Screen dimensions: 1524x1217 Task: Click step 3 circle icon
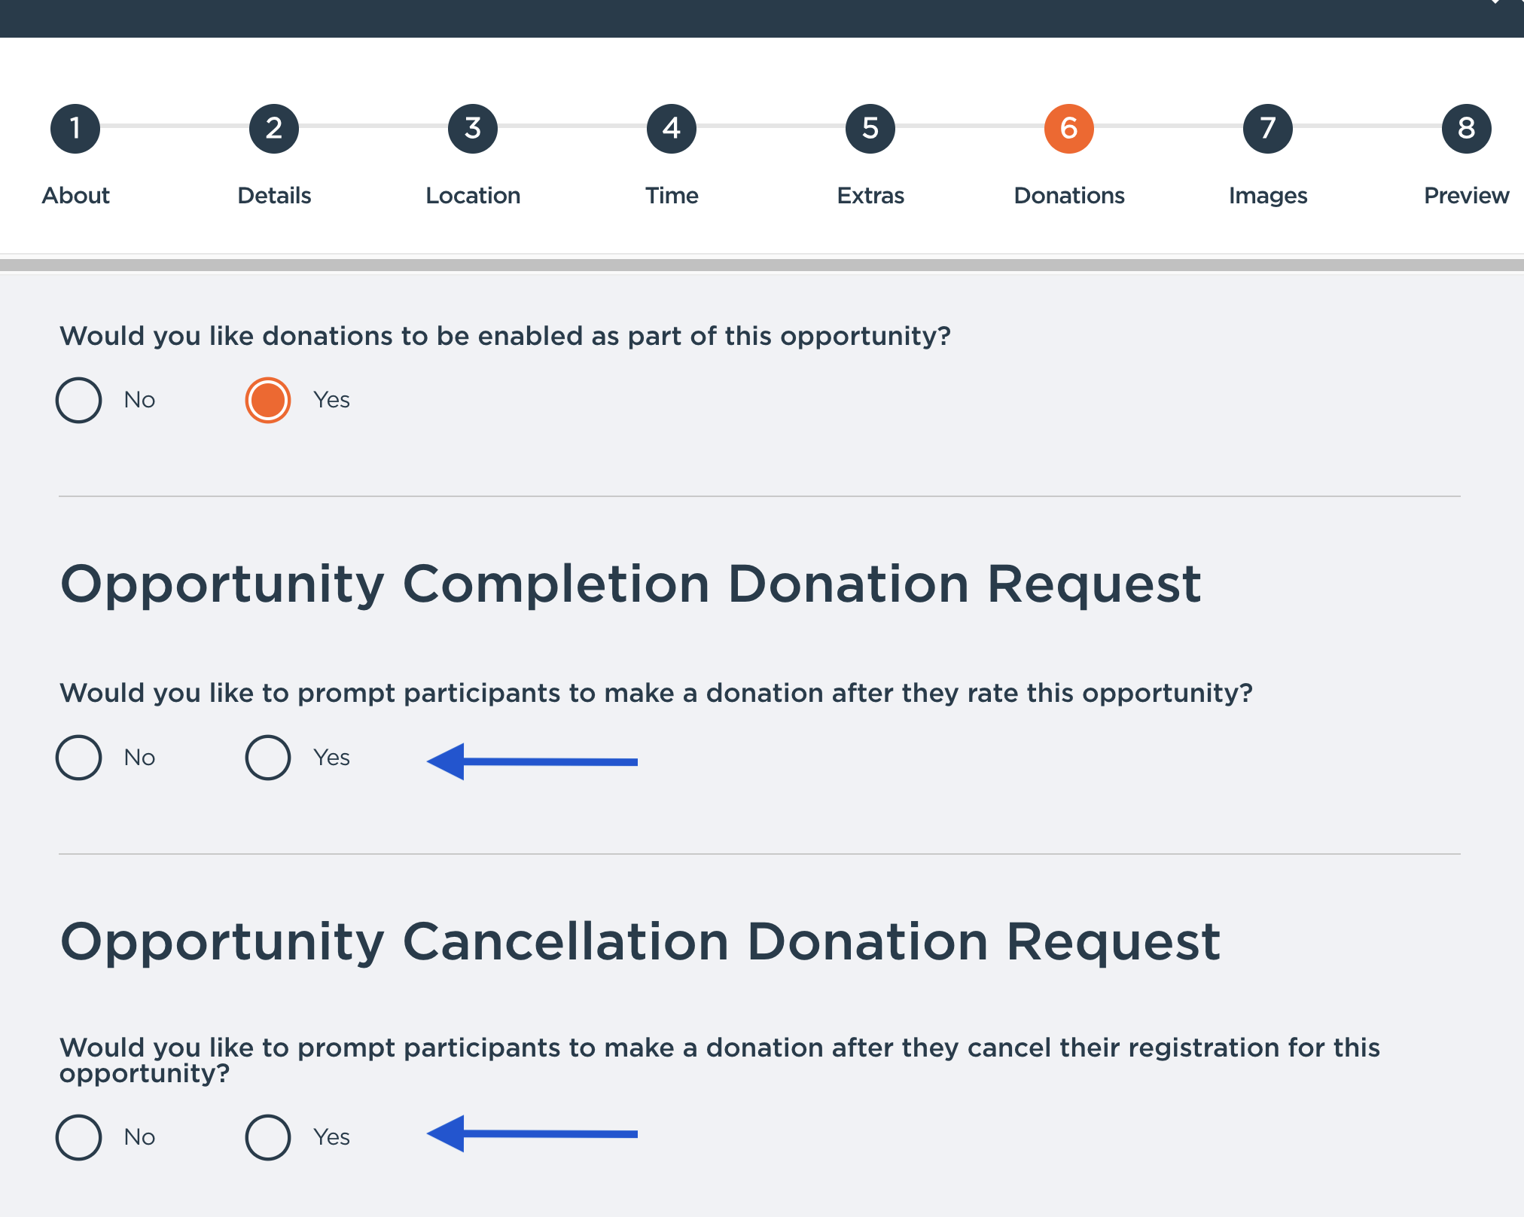[x=473, y=129]
